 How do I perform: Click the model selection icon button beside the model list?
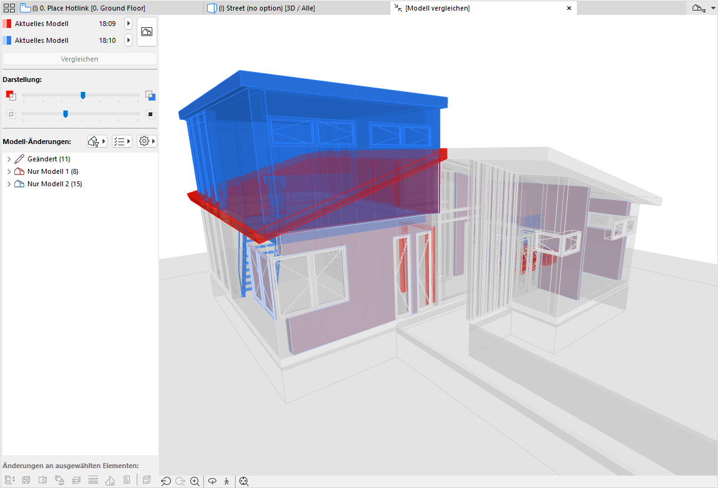tap(147, 32)
